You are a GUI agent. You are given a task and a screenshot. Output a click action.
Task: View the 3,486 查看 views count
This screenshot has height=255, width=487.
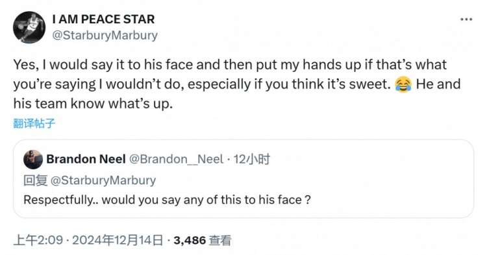coord(203,240)
